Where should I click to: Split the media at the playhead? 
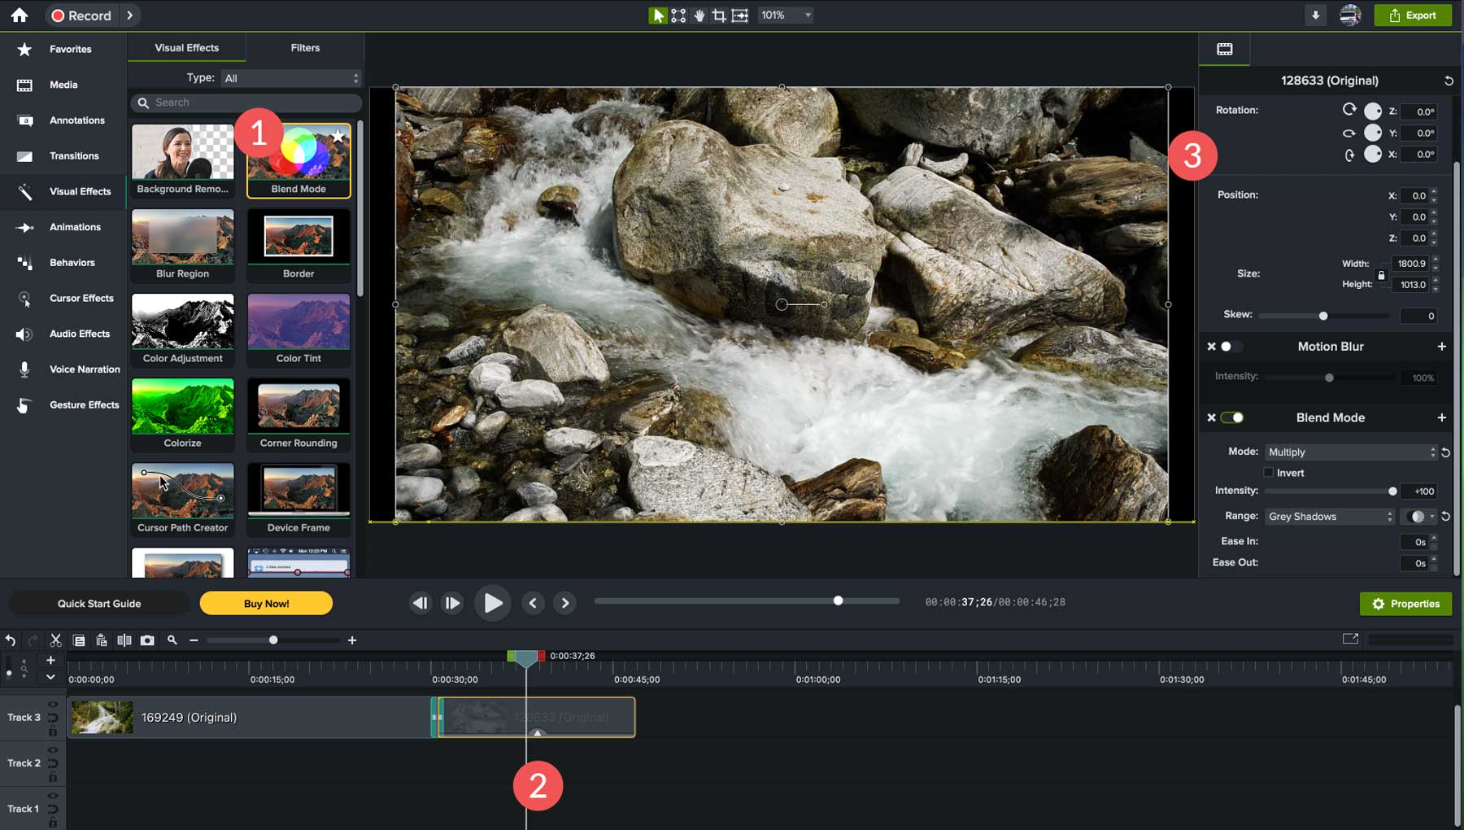coord(124,640)
